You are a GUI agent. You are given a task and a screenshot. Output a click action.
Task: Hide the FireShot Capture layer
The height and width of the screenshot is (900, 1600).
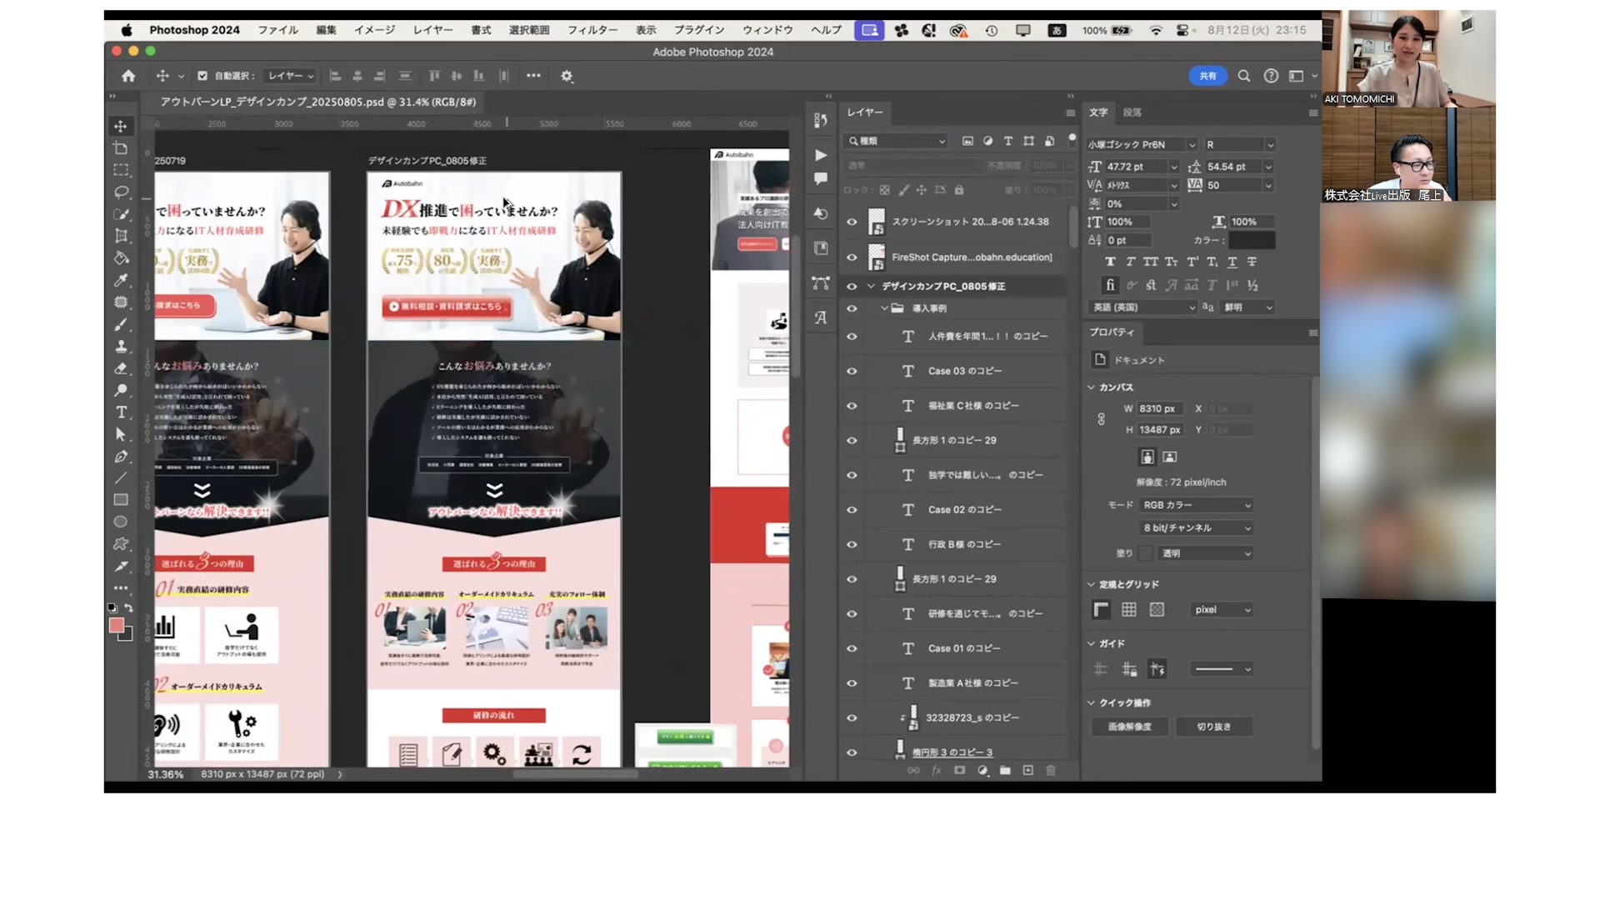[852, 257]
